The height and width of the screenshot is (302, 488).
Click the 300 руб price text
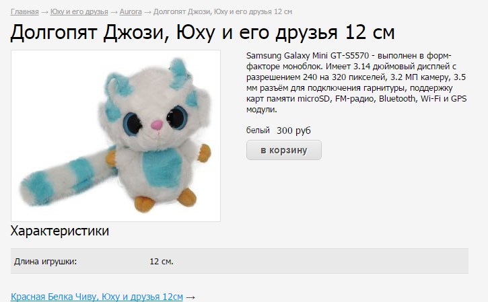point(293,130)
